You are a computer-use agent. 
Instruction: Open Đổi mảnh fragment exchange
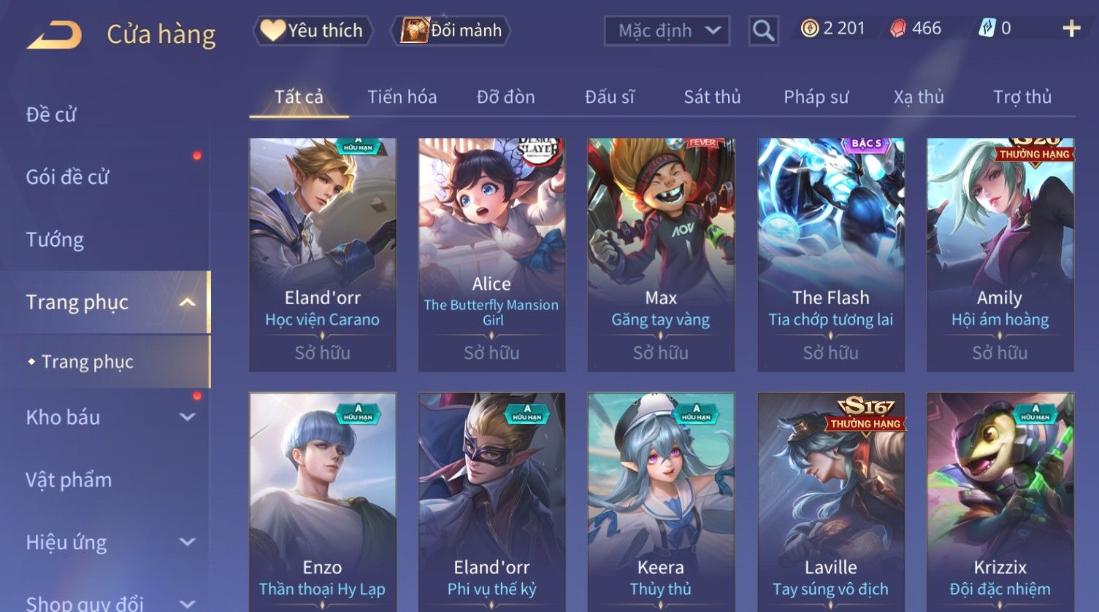click(451, 31)
